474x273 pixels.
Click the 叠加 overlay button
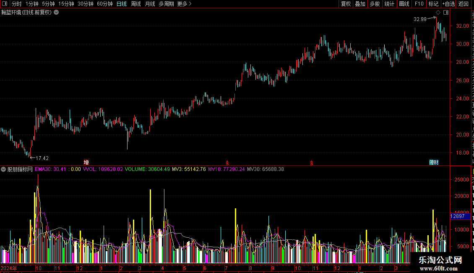click(360, 4)
